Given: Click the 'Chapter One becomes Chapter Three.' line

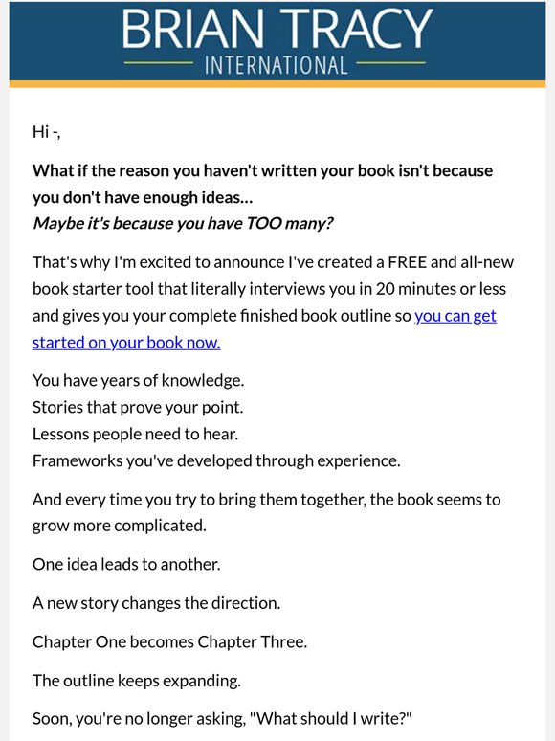Looking at the screenshot, I should tap(169, 641).
